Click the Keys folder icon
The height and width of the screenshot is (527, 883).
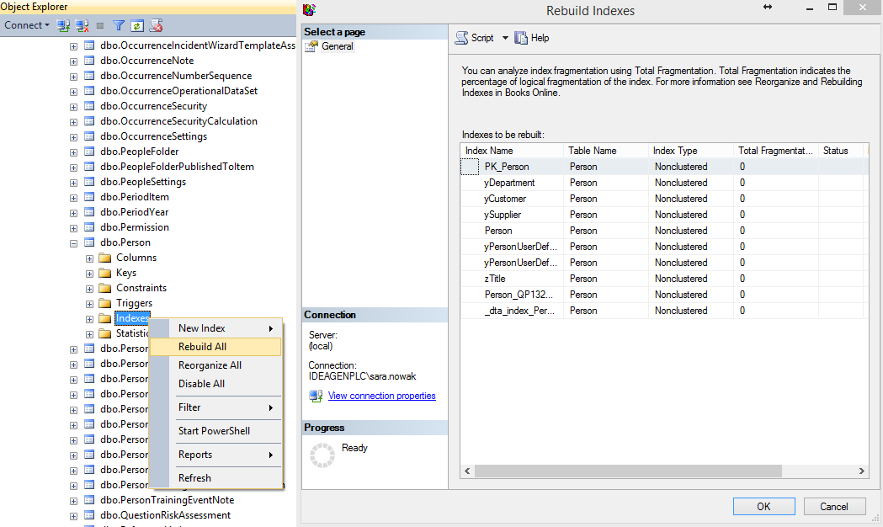pos(104,273)
